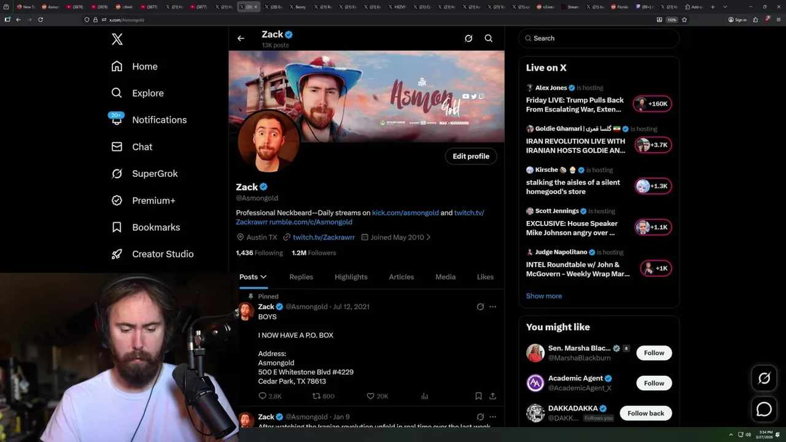Open a new browser tab
Image resolution: width=786 pixels, height=442 pixels.
coord(712,7)
